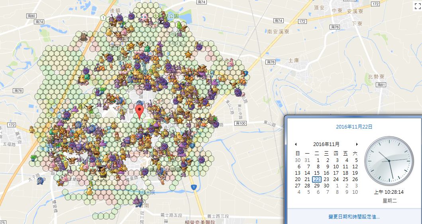Screen dimensions: 422x224
Task: Choose date 19 in the calendar
Action: point(355,173)
